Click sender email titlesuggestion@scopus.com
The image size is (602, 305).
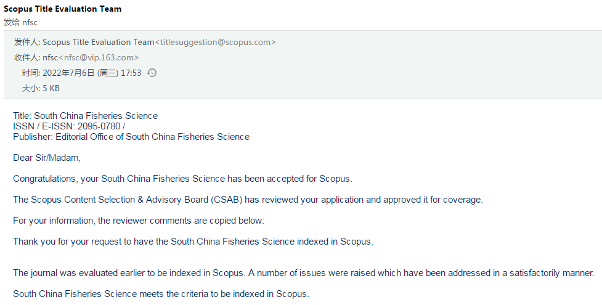pos(218,43)
